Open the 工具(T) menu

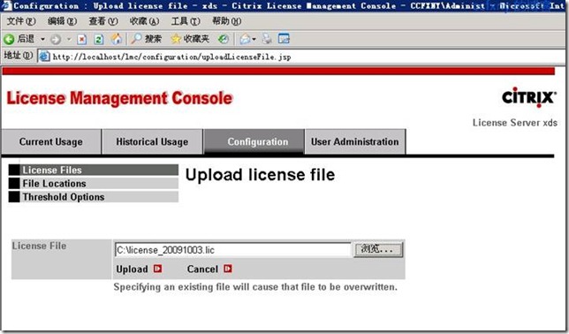(x=186, y=21)
